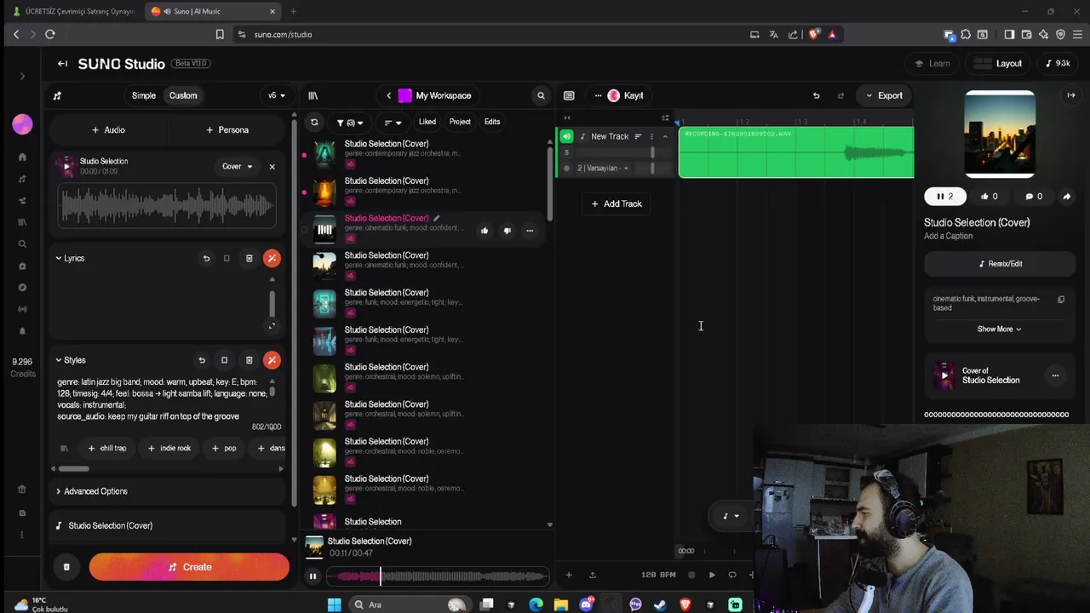Viewport: 1090px width, 613px height.
Task: Enable the Liked filter chip
Action: point(427,122)
